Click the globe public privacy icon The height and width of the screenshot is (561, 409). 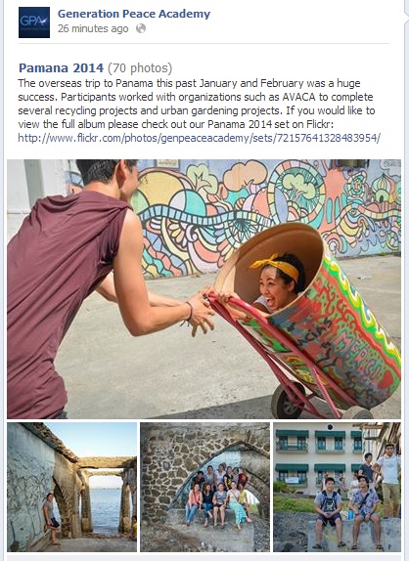[x=141, y=28]
